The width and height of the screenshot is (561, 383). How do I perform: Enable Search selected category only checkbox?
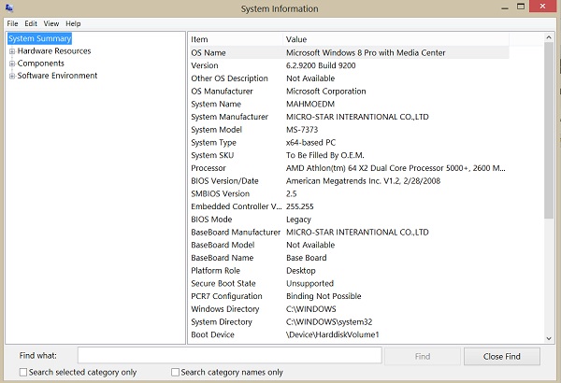click(x=23, y=373)
